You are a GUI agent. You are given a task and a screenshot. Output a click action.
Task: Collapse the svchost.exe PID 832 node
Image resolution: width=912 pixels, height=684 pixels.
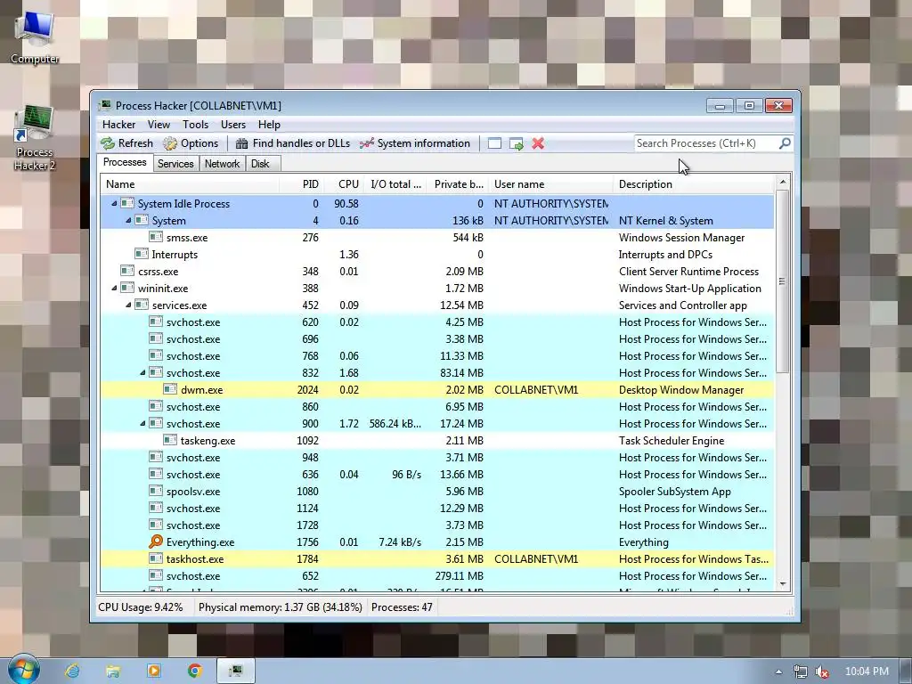click(142, 373)
